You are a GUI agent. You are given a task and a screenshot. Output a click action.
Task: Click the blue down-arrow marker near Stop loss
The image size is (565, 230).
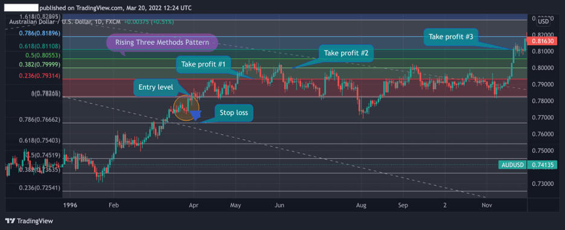tap(196, 116)
